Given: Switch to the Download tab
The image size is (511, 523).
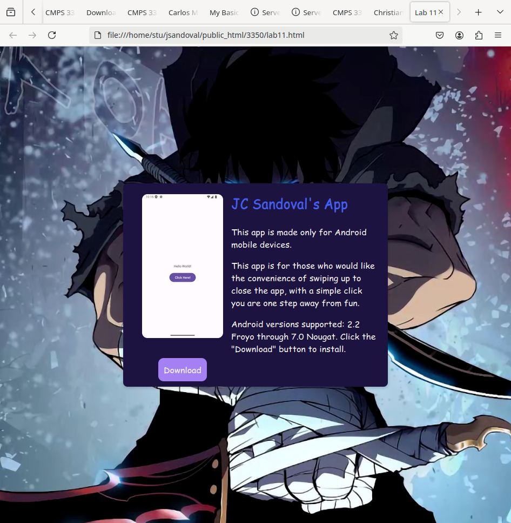Looking at the screenshot, I should click(101, 12).
